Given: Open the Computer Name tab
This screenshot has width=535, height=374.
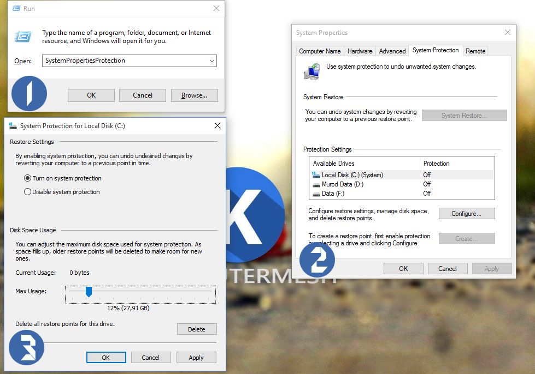Looking at the screenshot, I should pos(320,51).
